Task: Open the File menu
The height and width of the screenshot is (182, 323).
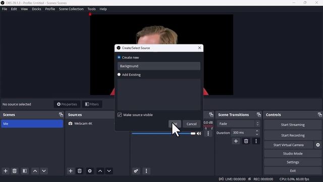Action: 5,9
